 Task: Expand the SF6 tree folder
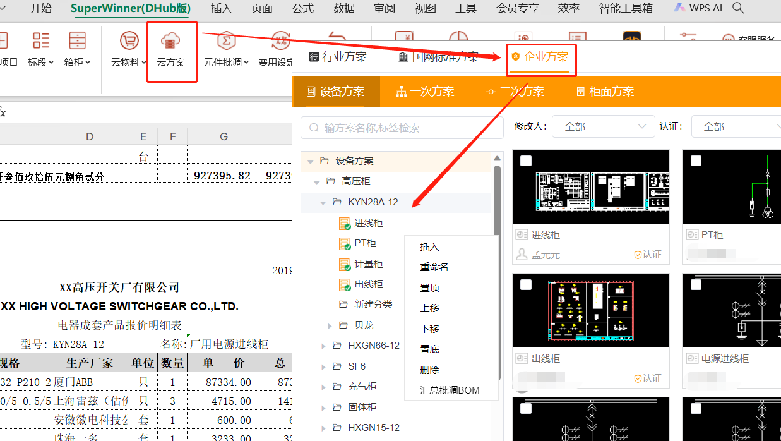point(323,366)
